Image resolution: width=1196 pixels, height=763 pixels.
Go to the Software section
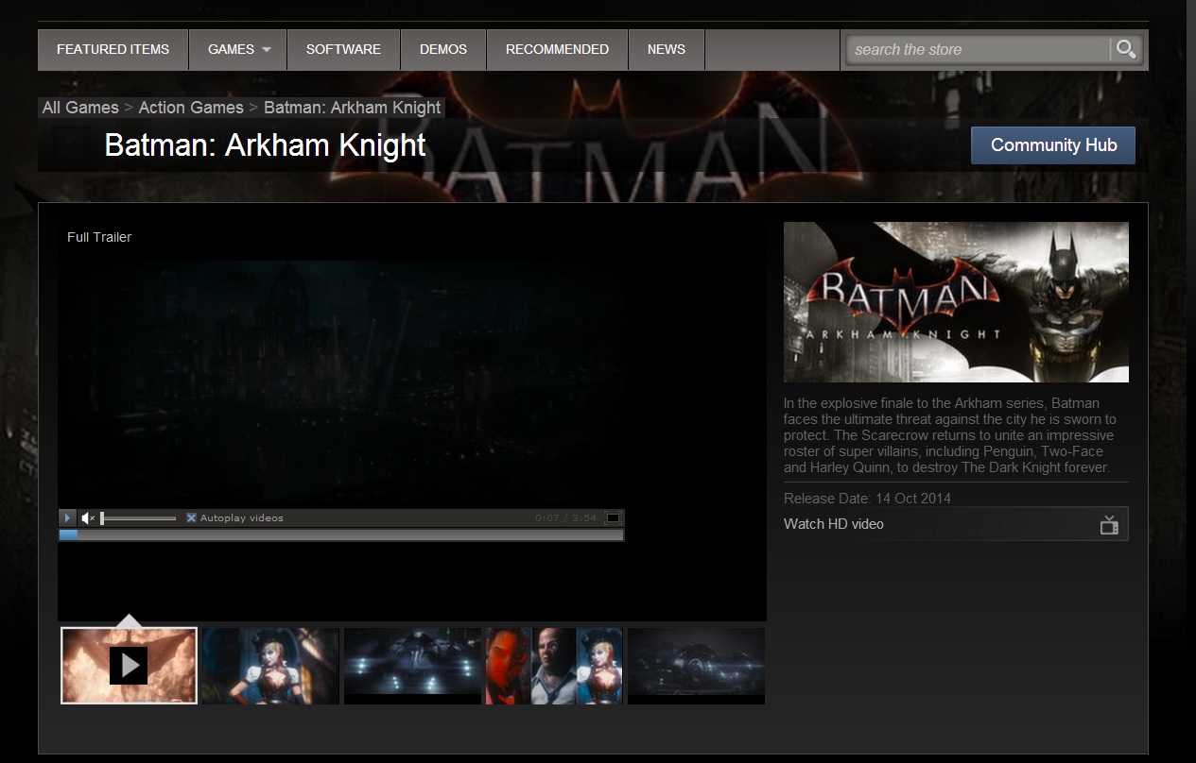[x=343, y=50]
